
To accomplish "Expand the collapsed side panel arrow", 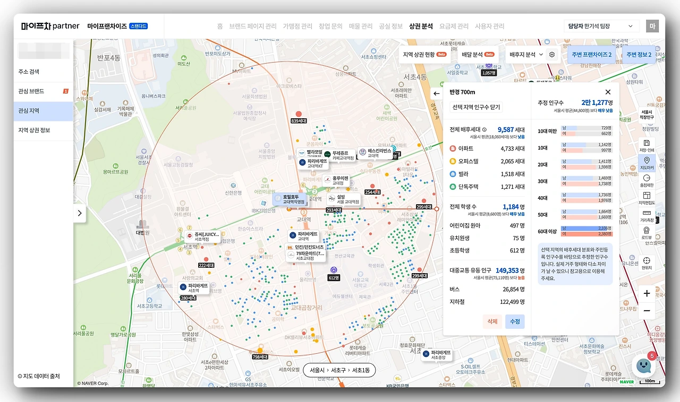I will 80,213.
